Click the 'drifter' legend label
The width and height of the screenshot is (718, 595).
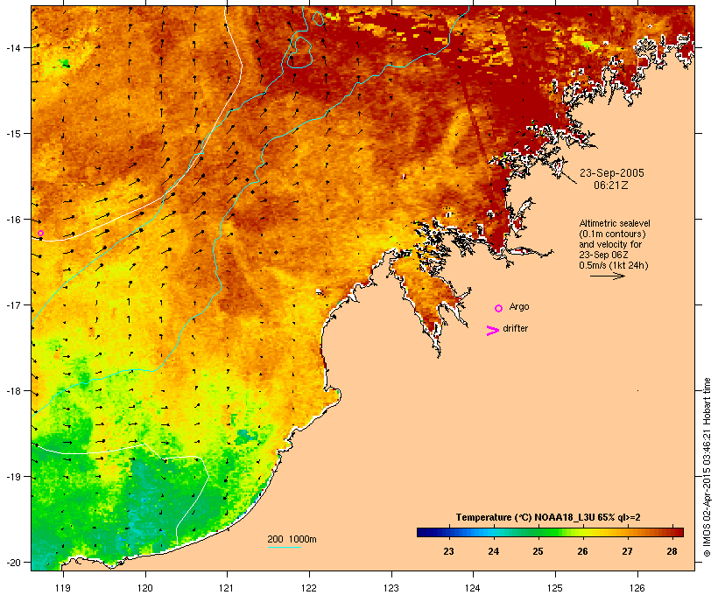coord(515,328)
